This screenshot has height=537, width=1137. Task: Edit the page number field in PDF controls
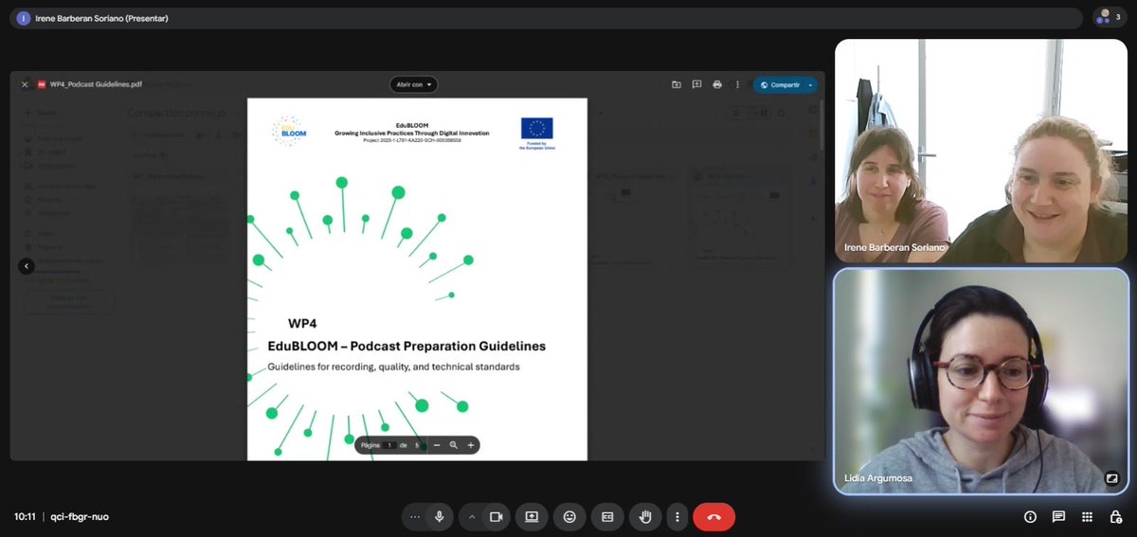[389, 445]
